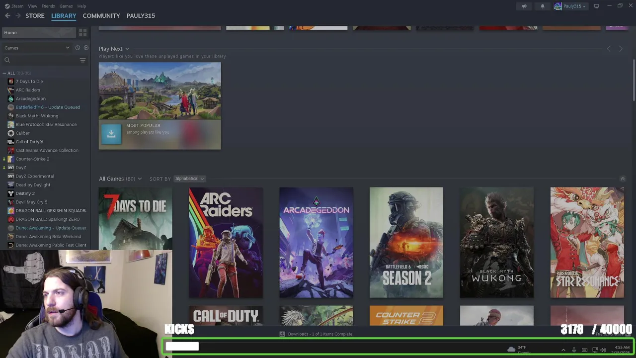Open 7 Days to Die cover art
This screenshot has height=358, width=636.
tap(135, 219)
